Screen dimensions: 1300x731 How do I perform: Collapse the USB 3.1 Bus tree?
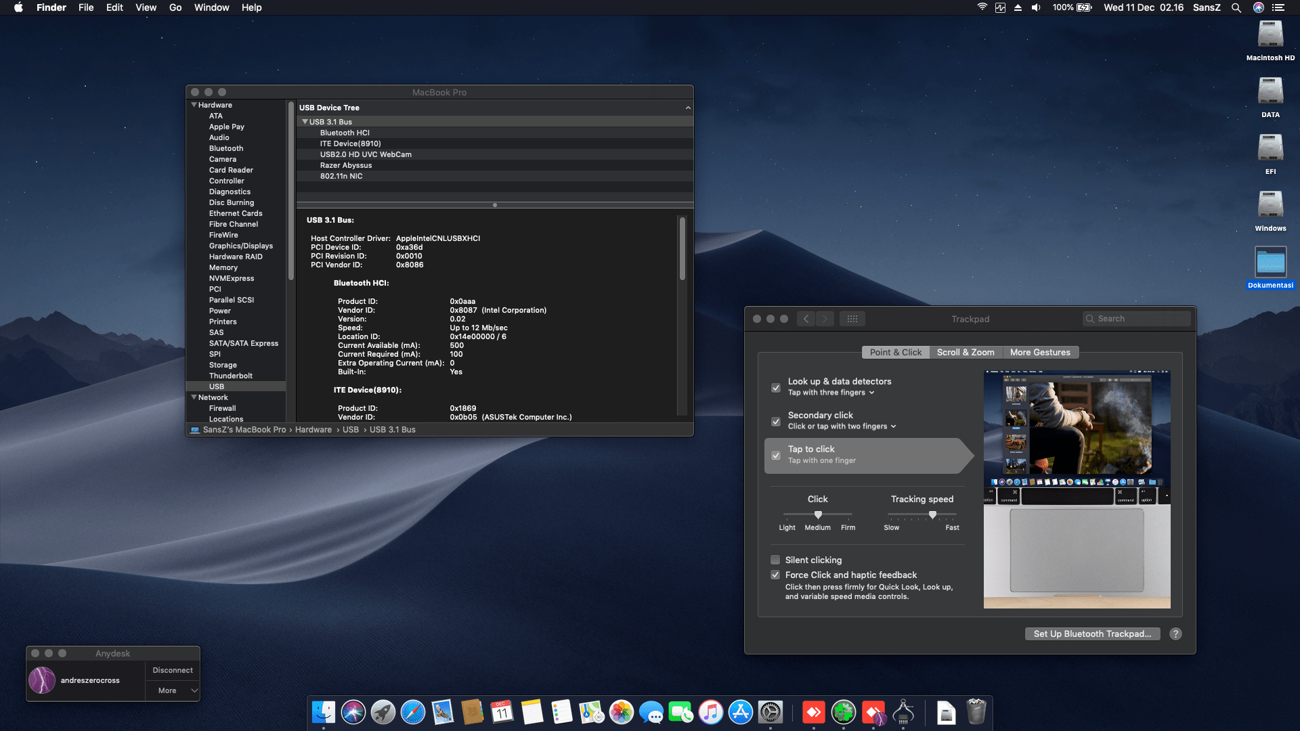[304, 122]
